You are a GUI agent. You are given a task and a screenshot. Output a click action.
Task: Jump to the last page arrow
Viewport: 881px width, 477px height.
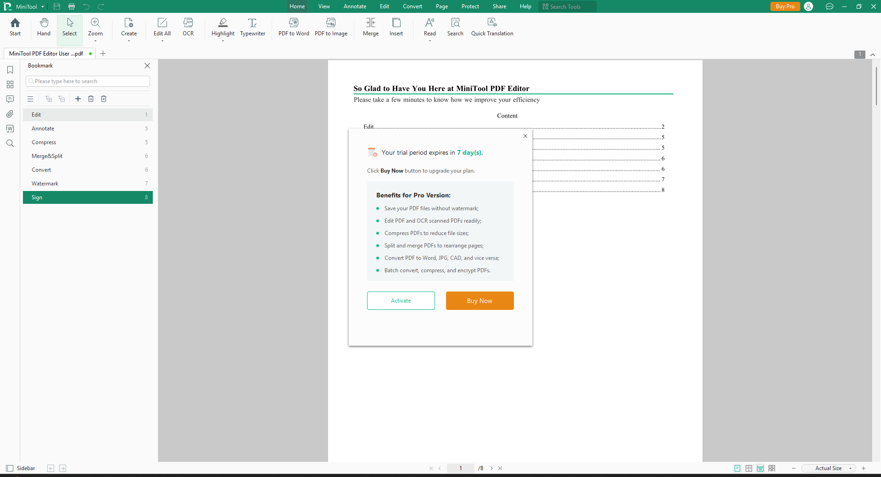coord(500,468)
